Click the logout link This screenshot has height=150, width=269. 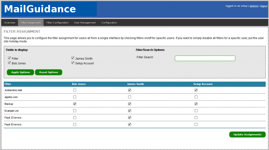264,6
